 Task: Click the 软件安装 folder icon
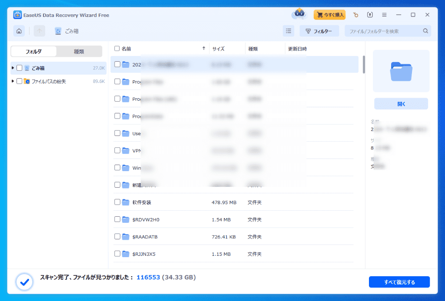[126, 202]
